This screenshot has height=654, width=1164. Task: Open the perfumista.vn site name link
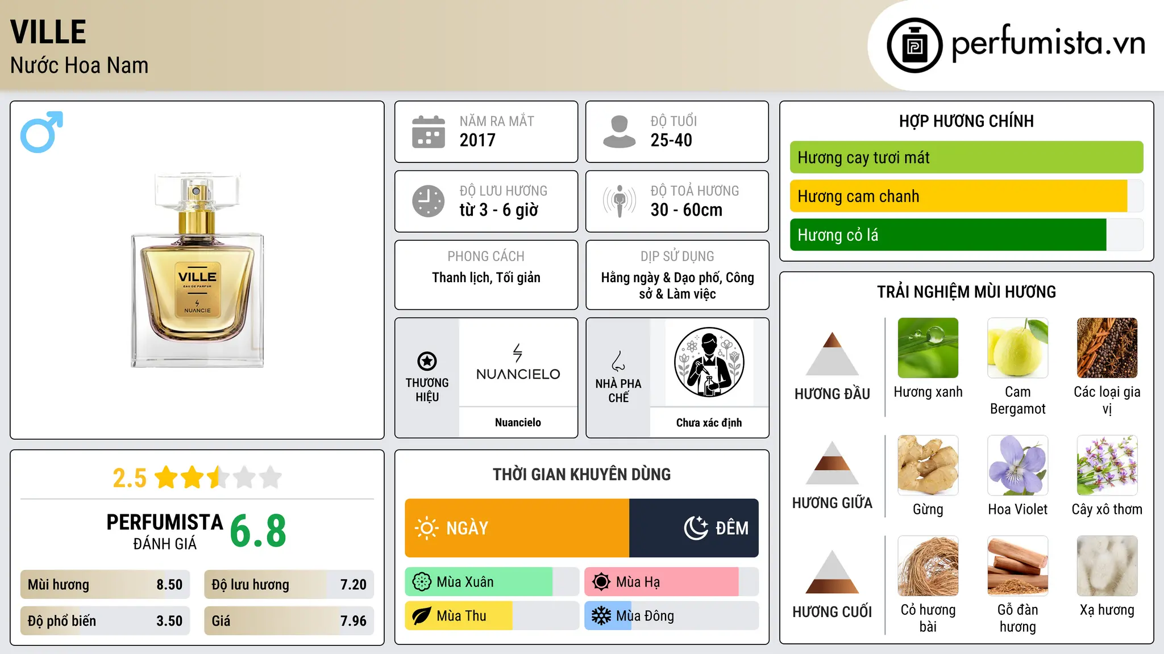pos(1048,44)
